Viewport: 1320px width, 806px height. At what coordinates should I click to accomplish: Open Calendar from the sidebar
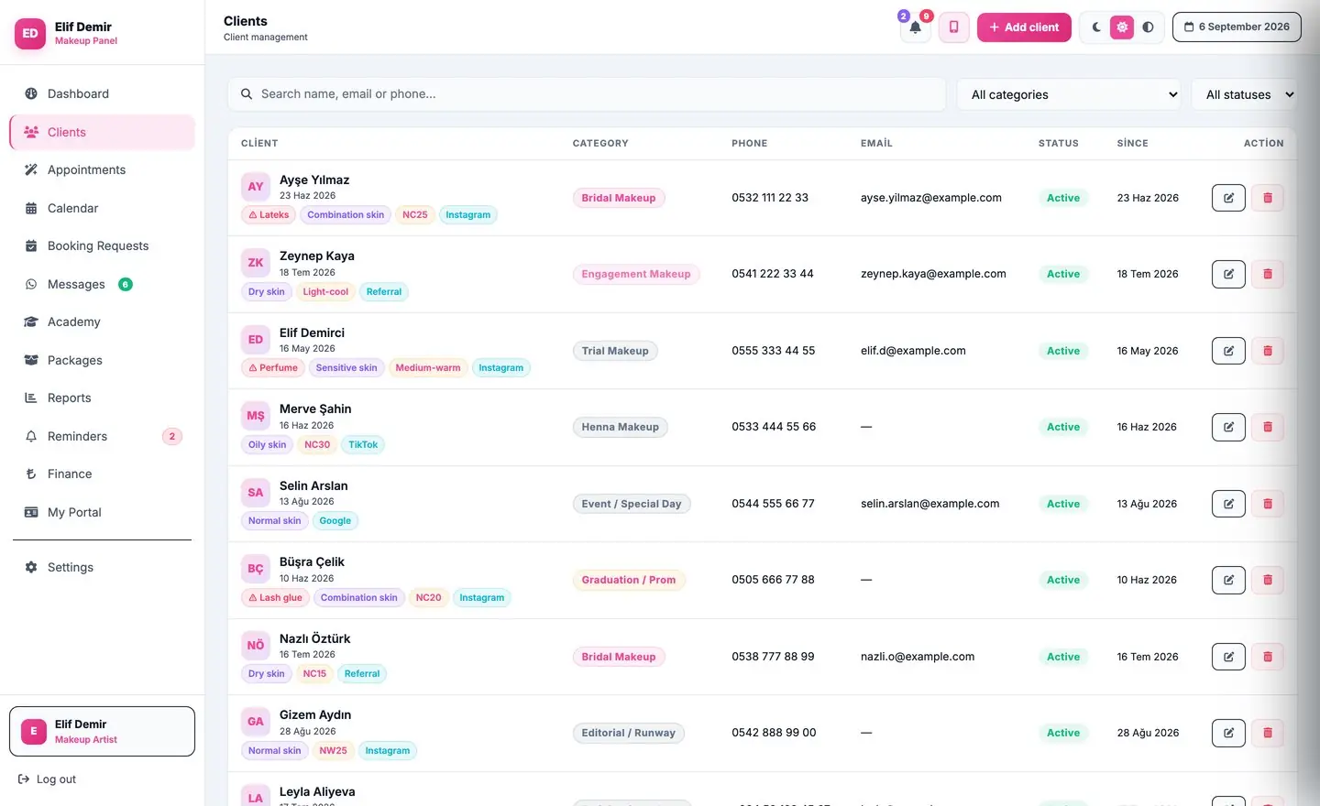tap(102, 208)
